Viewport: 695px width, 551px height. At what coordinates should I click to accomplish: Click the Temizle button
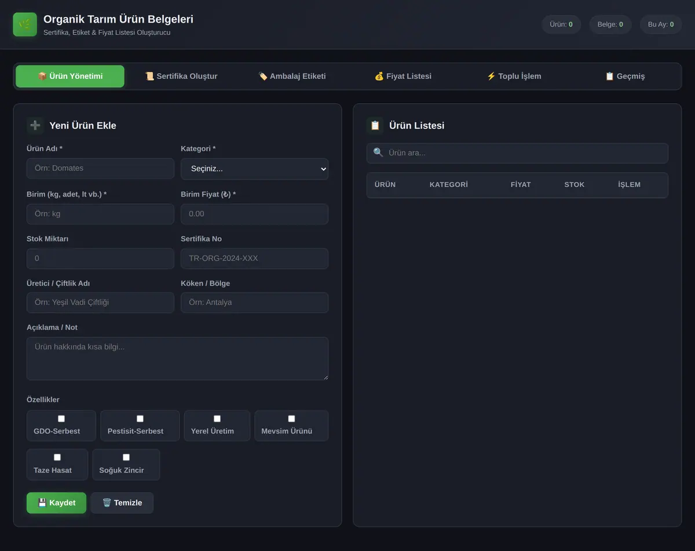122,503
